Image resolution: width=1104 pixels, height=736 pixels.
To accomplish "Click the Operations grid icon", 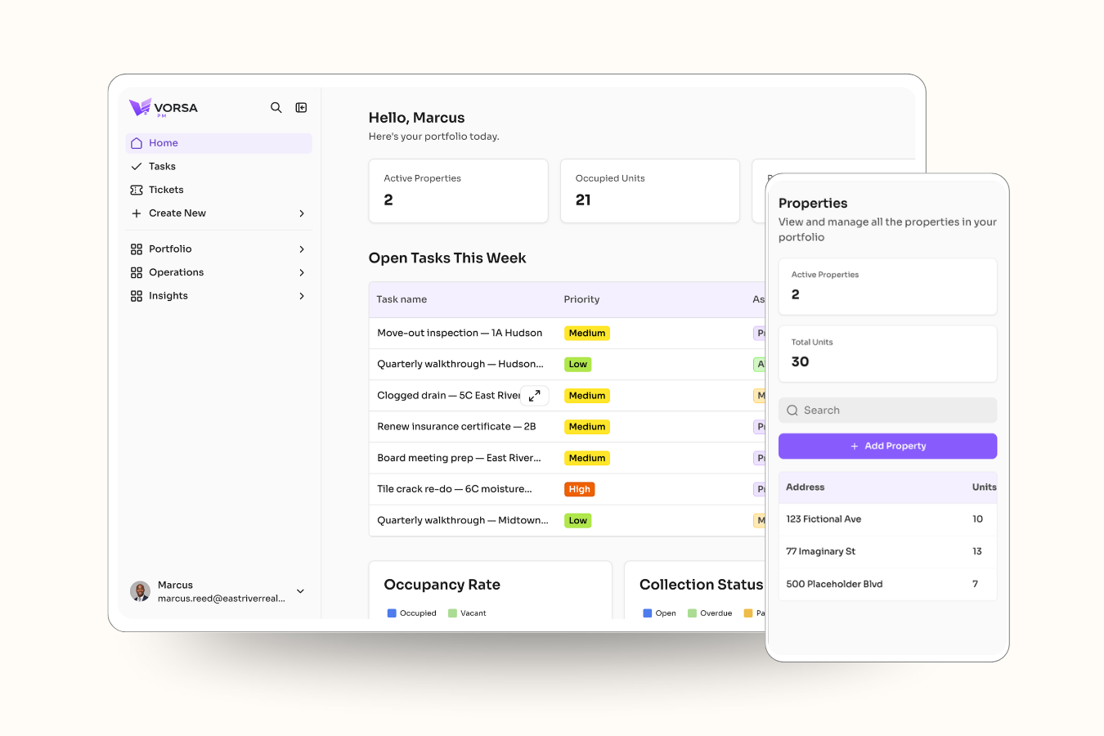I will [137, 272].
